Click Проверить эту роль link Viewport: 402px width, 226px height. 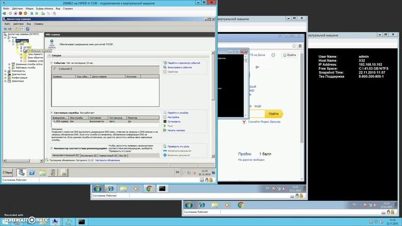pyautogui.click(x=178, y=146)
